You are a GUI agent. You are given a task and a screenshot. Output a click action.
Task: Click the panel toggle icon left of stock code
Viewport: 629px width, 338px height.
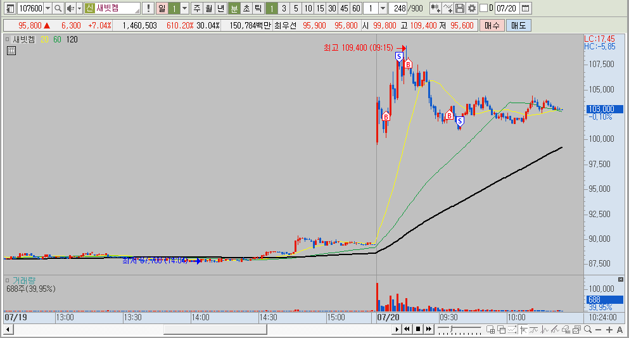10,8
